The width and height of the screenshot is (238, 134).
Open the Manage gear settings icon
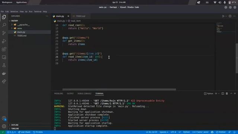[4, 126]
